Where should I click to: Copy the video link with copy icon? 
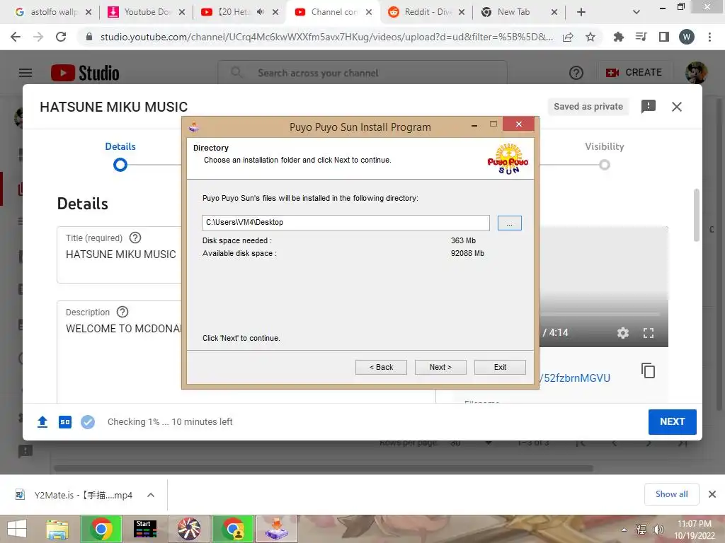point(649,370)
